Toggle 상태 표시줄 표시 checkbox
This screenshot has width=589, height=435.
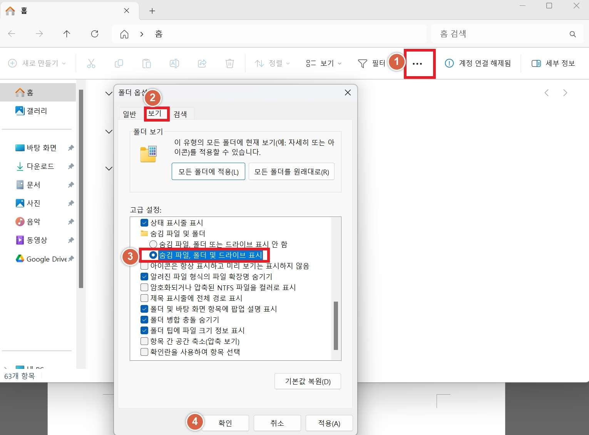144,223
